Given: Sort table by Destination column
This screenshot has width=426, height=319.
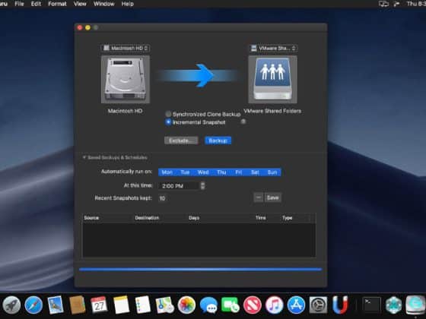Looking at the screenshot, I should (161, 218).
